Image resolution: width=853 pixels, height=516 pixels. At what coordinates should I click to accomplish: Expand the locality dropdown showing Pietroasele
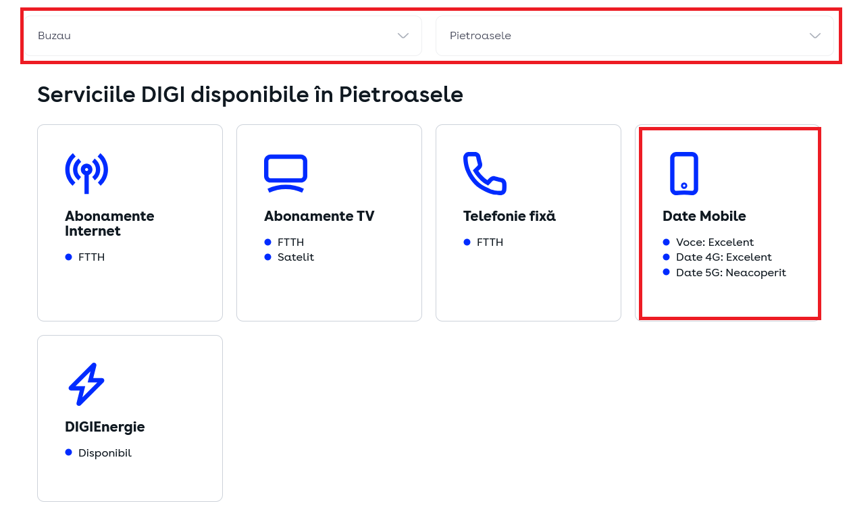click(x=635, y=35)
